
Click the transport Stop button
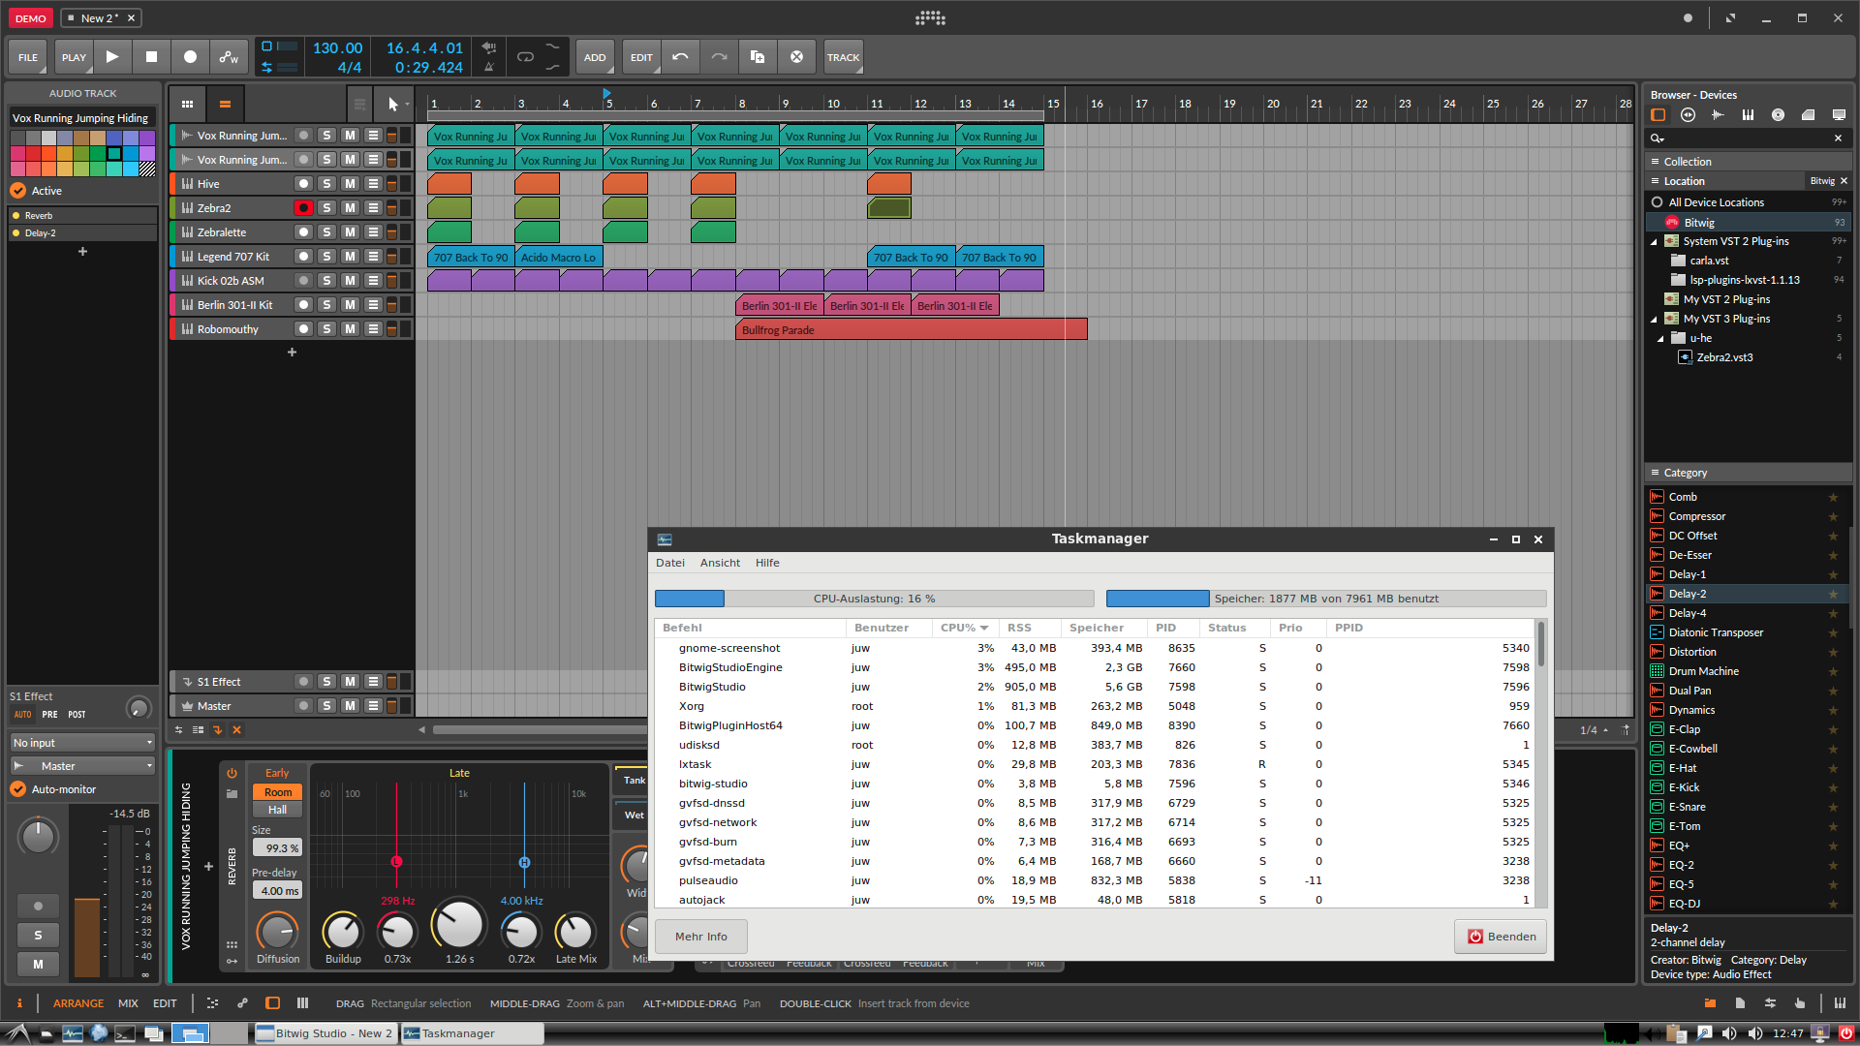tap(151, 57)
